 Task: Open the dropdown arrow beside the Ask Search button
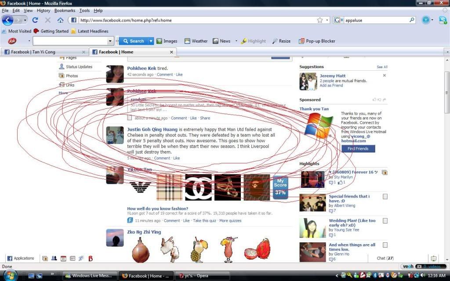(151, 41)
